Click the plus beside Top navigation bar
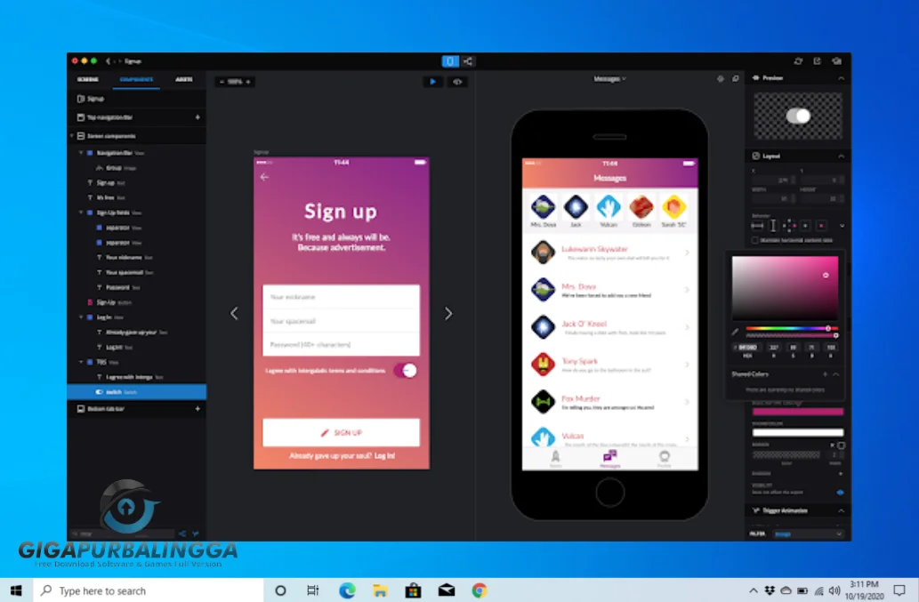The image size is (919, 602). coord(199,116)
